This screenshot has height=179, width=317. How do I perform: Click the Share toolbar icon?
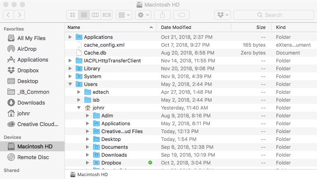click(x=162, y=15)
